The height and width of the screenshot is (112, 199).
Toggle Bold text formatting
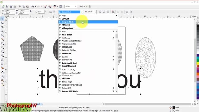click(100, 12)
